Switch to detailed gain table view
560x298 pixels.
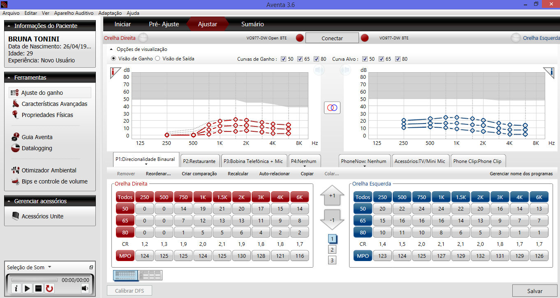[x=125, y=275]
